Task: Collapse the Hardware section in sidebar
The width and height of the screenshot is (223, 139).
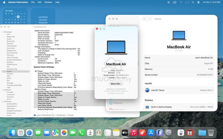Action: coord(3,32)
